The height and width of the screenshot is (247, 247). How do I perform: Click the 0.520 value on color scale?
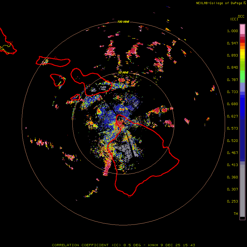click(232, 141)
